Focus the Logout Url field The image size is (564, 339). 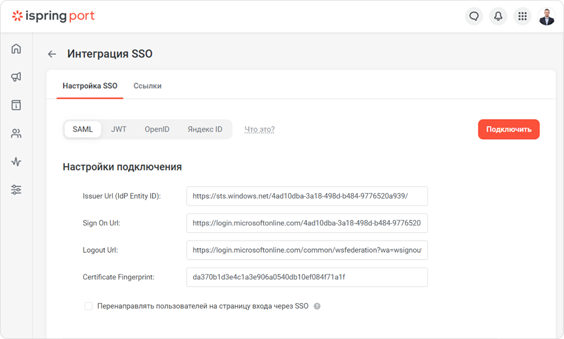tap(307, 250)
